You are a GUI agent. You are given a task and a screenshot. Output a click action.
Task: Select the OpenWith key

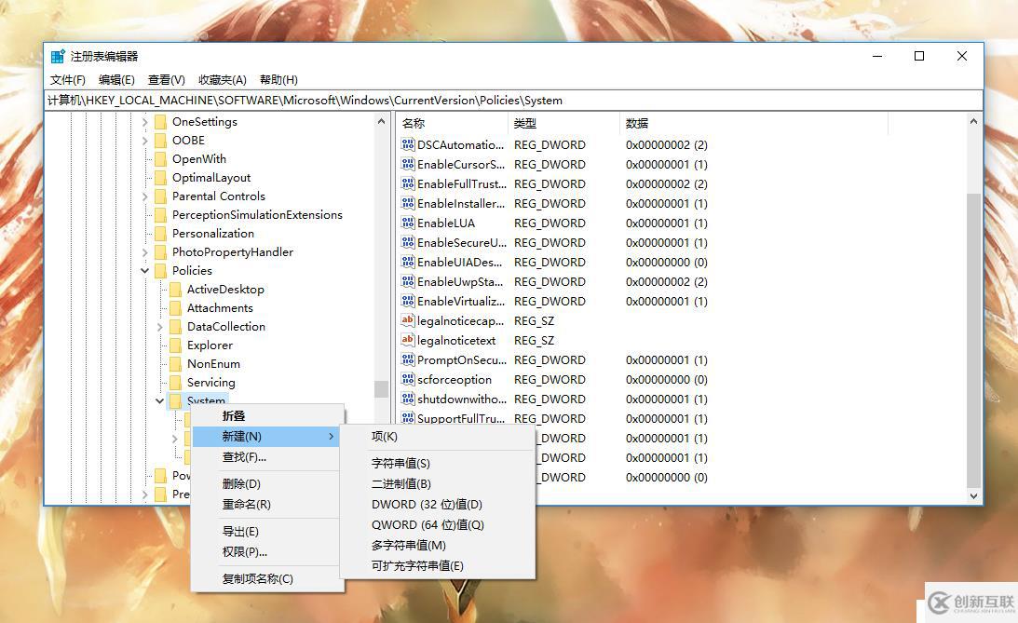click(198, 159)
